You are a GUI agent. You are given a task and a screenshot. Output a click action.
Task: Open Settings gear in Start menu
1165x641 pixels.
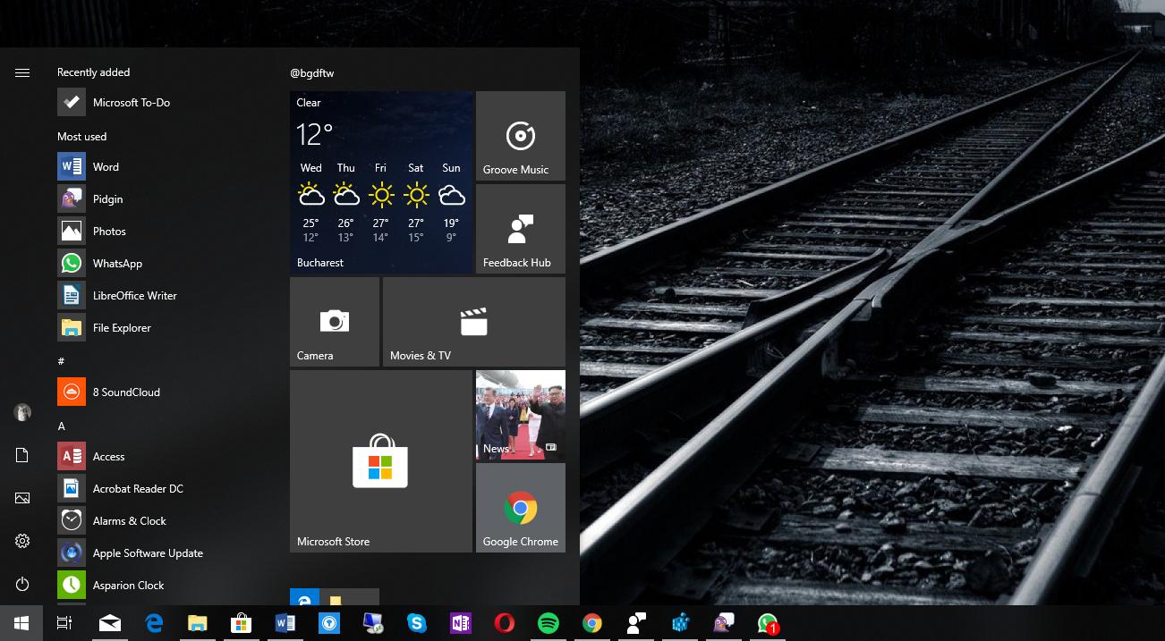pyautogui.click(x=22, y=541)
